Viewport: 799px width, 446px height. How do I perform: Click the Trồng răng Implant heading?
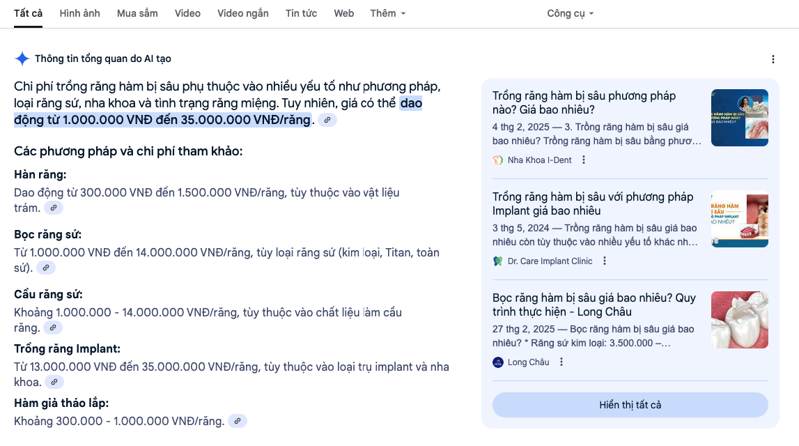(68, 349)
